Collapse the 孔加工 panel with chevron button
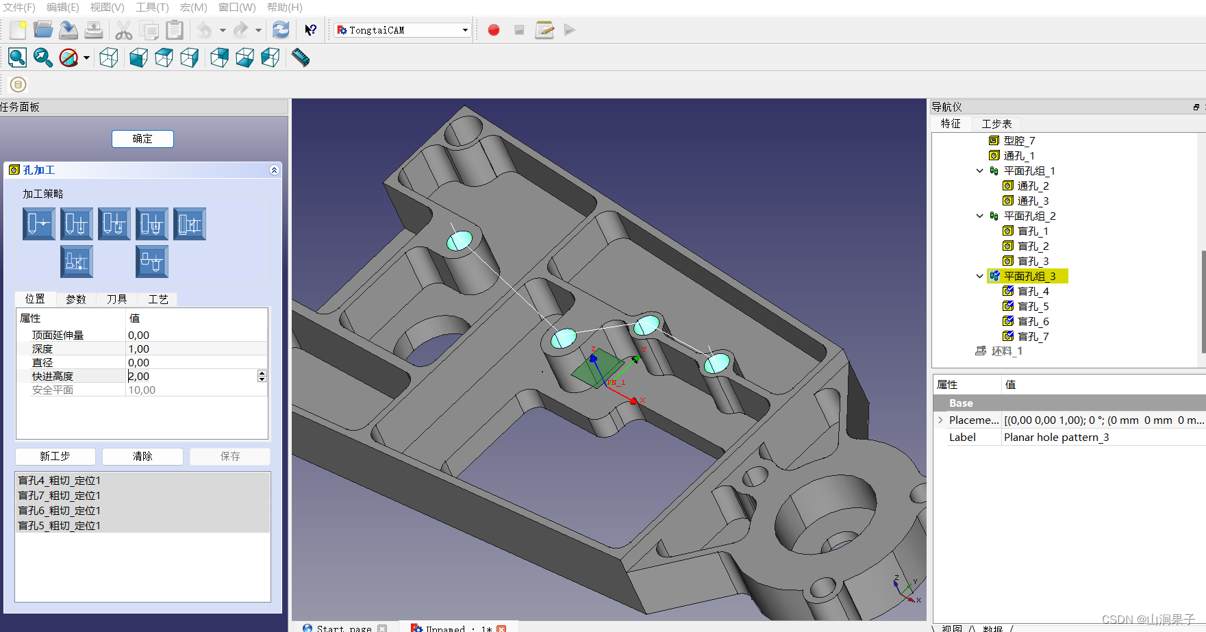This screenshot has height=632, width=1206. [x=274, y=170]
